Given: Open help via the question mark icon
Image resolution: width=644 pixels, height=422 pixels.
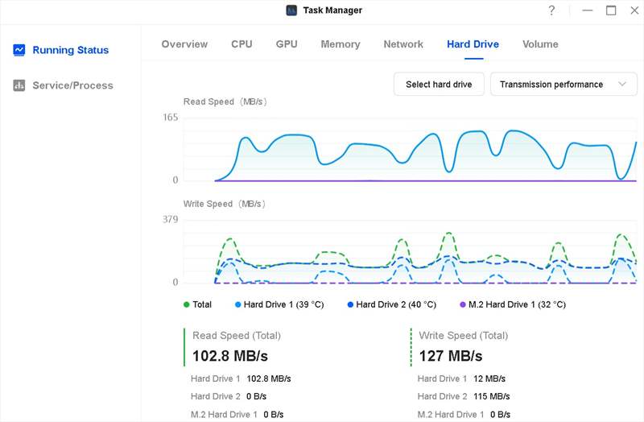Looking at the screenshot, I should click(551, 10).
